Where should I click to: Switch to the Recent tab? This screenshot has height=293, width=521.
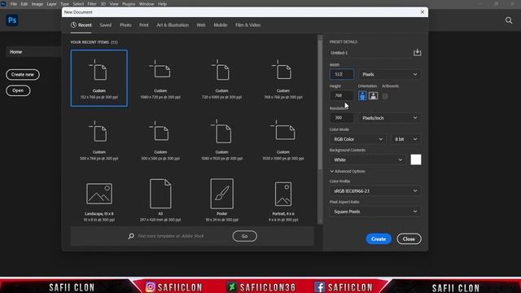pos(81,25)
